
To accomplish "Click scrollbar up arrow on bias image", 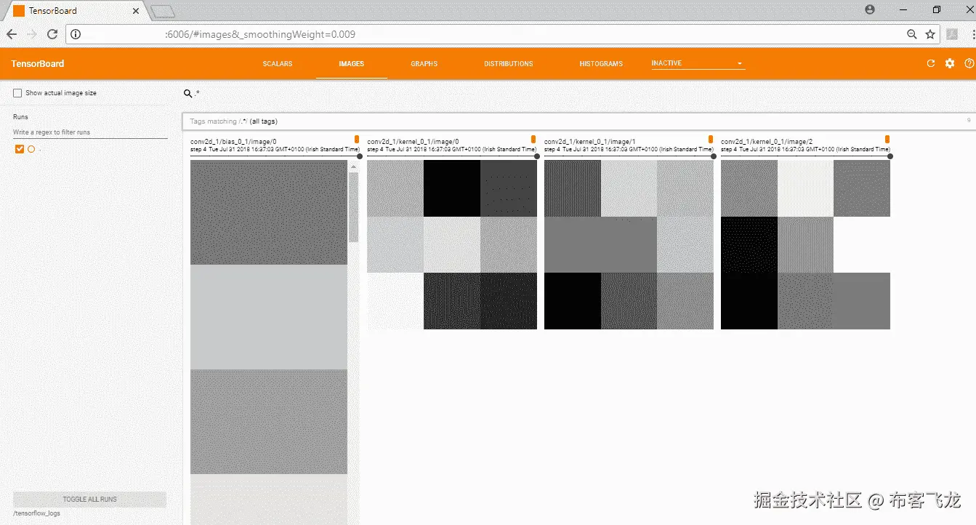I will point(353,167).
